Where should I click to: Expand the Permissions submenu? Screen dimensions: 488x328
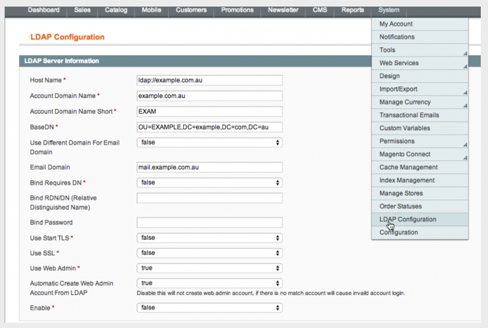(420, 141)
